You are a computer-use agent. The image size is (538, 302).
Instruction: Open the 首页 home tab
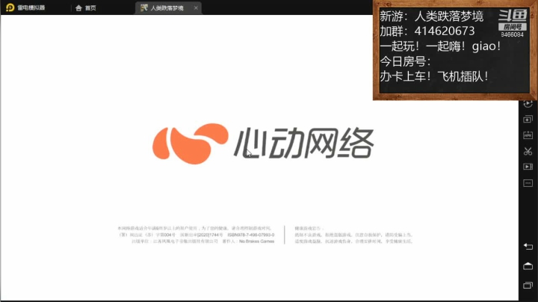(x=86, y=8)
